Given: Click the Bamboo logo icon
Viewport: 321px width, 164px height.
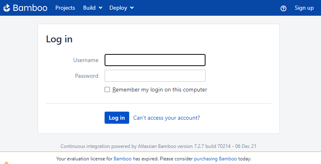Looking at the screenshot, I should pyautogui.click(x=6, y=8).
